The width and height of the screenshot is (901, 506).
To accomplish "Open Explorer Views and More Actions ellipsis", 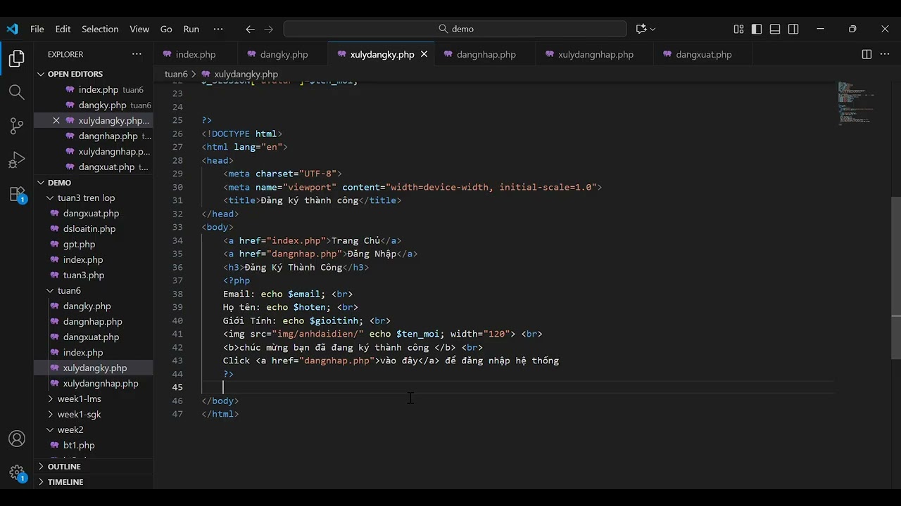I will [137, 54].
